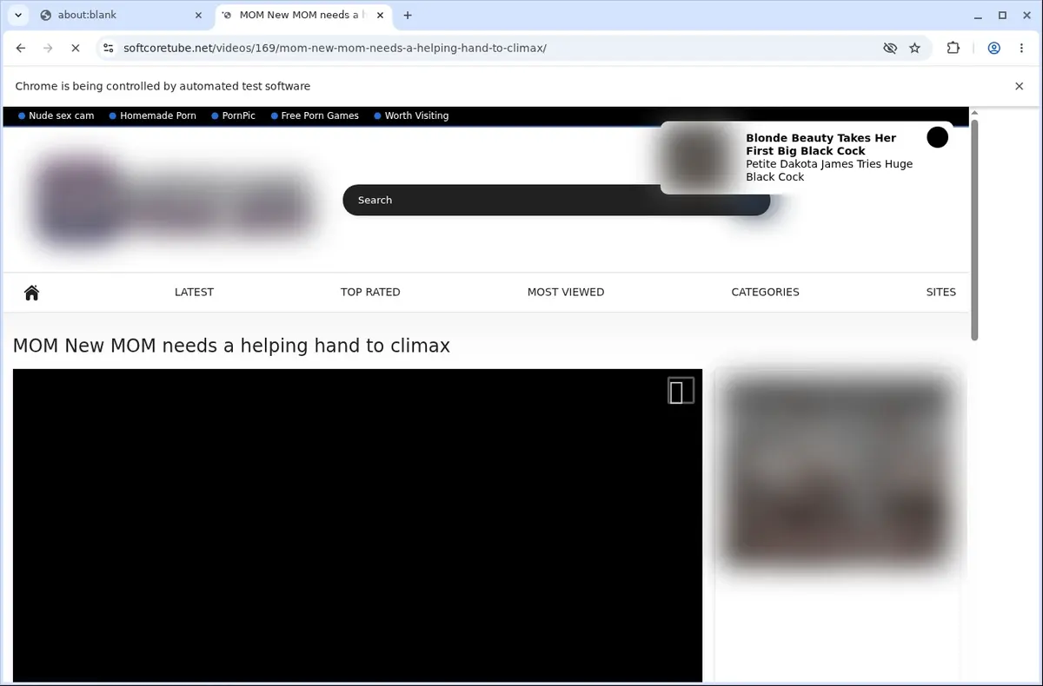Dismiss the automated test software notice

coord(1019,86)
